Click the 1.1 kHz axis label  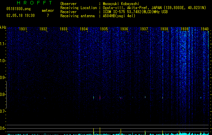[x=3, y=44]
